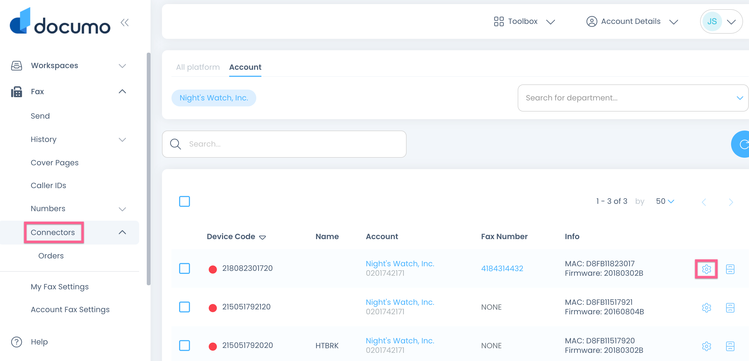749x361 pixels.
Task: Click the Help question mark icon
Action: point(17,342)
